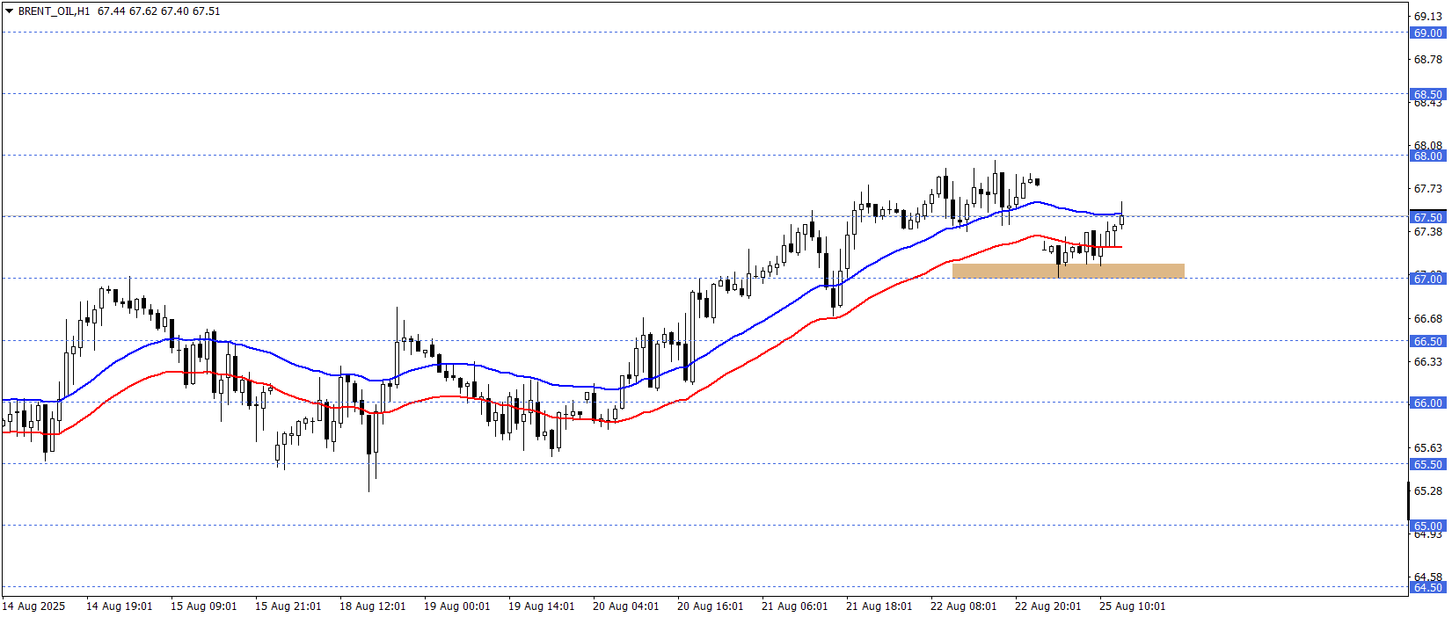The image size is (1452, 617).
Task: Click the 25 Aug 10:01 time label
Action: click(1132, 606)
